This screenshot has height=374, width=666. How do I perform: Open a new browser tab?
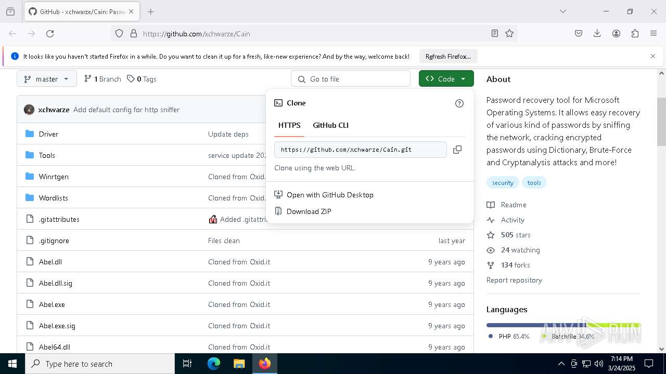tap(150, 11)
